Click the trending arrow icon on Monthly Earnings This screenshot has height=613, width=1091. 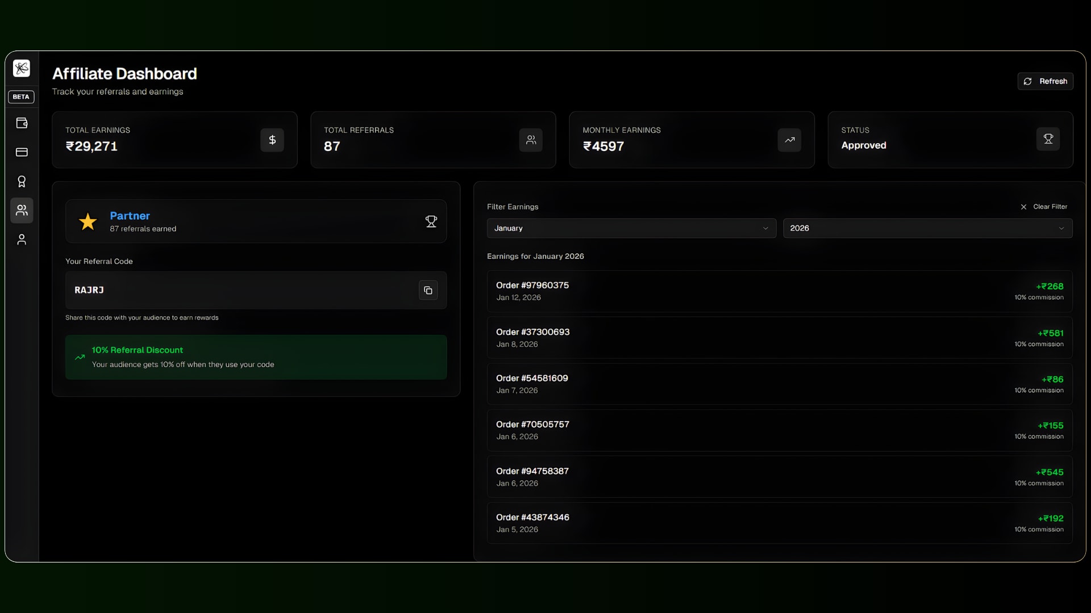pyautogui.click(x=789, y=140)
